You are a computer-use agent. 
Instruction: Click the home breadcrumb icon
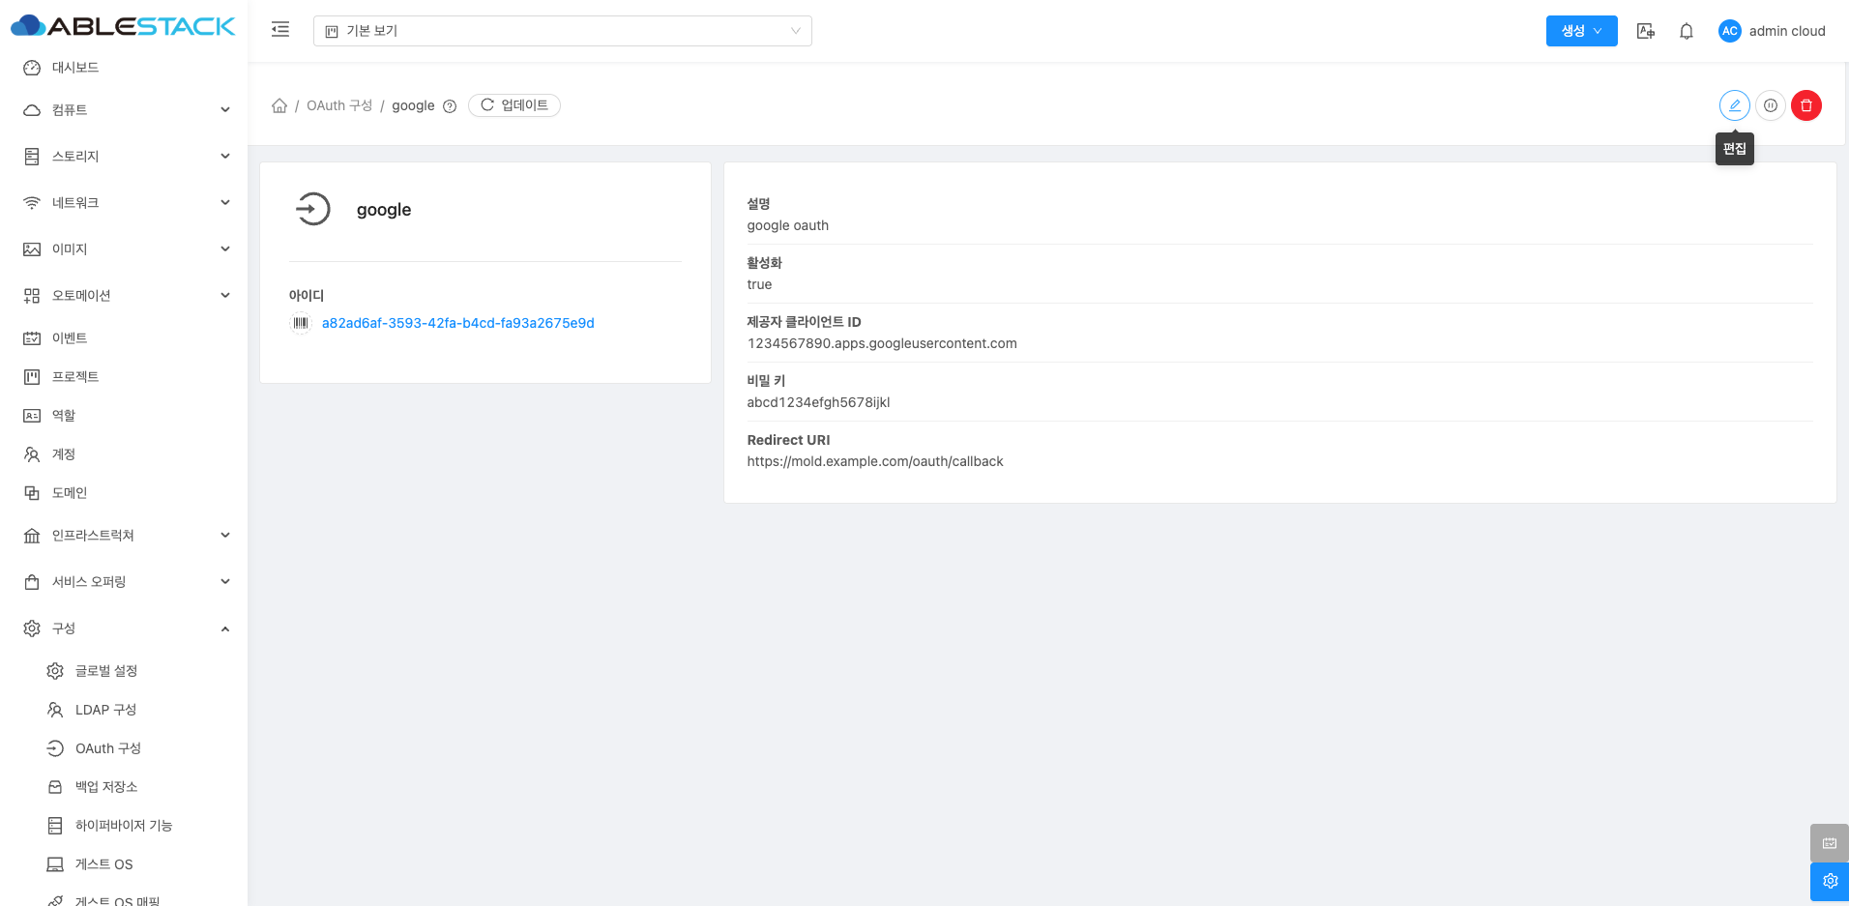pyautogui.click(x=279, y=105)
